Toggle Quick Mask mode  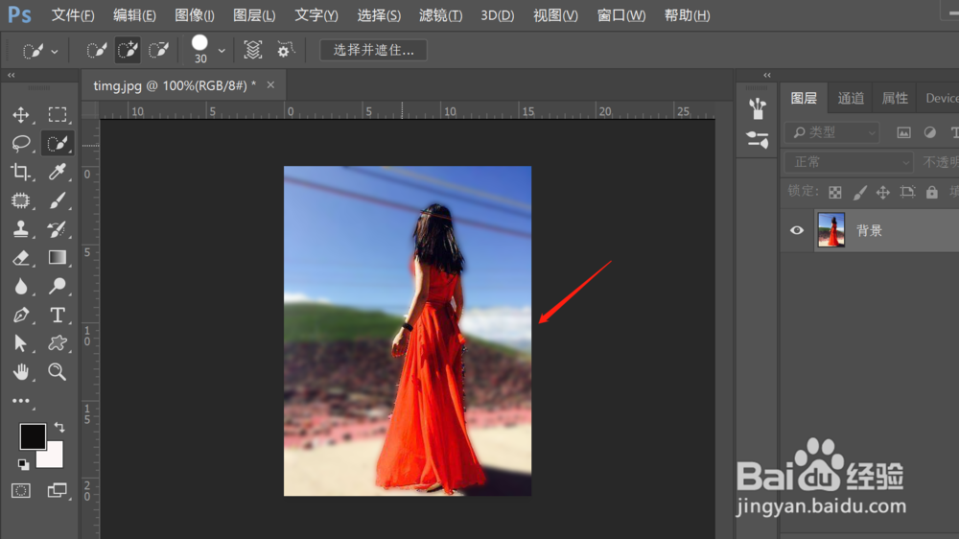[x=21, y=491]
